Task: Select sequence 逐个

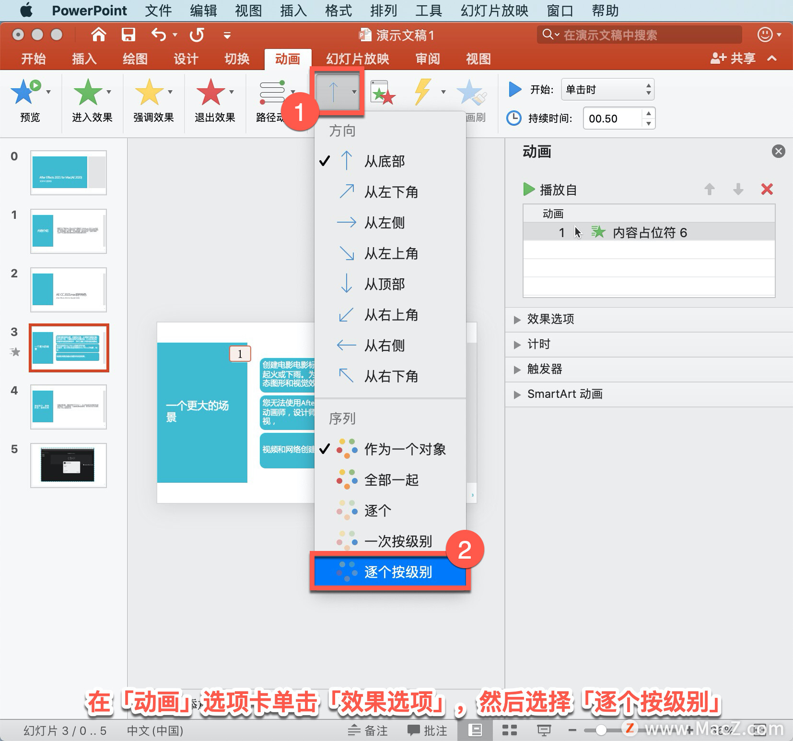Action: (390, 511)
